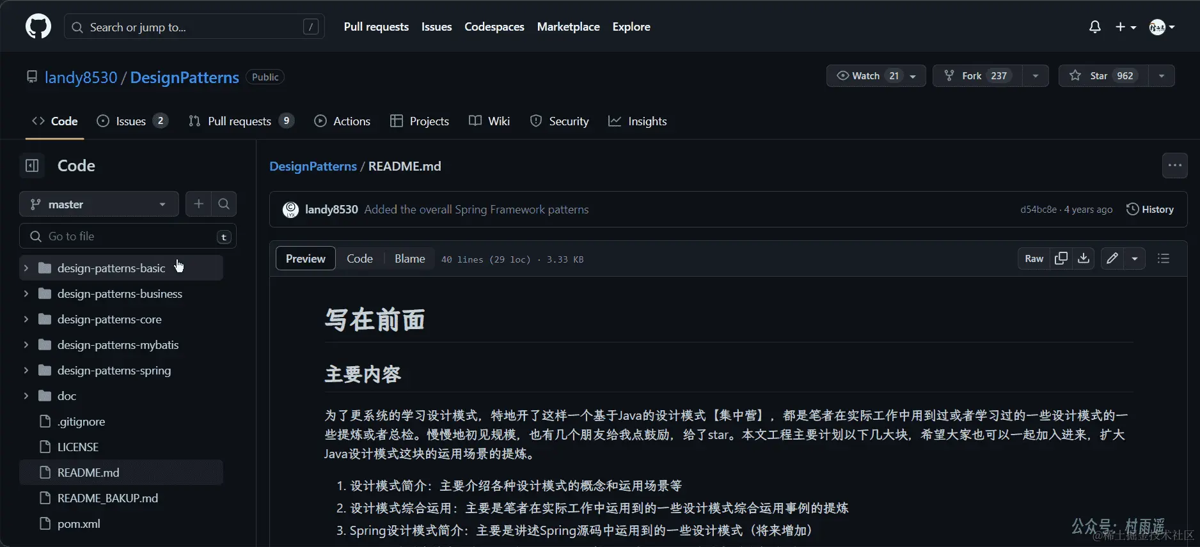
Task: Open the fork options dropdown
Action: [1036, 75]
